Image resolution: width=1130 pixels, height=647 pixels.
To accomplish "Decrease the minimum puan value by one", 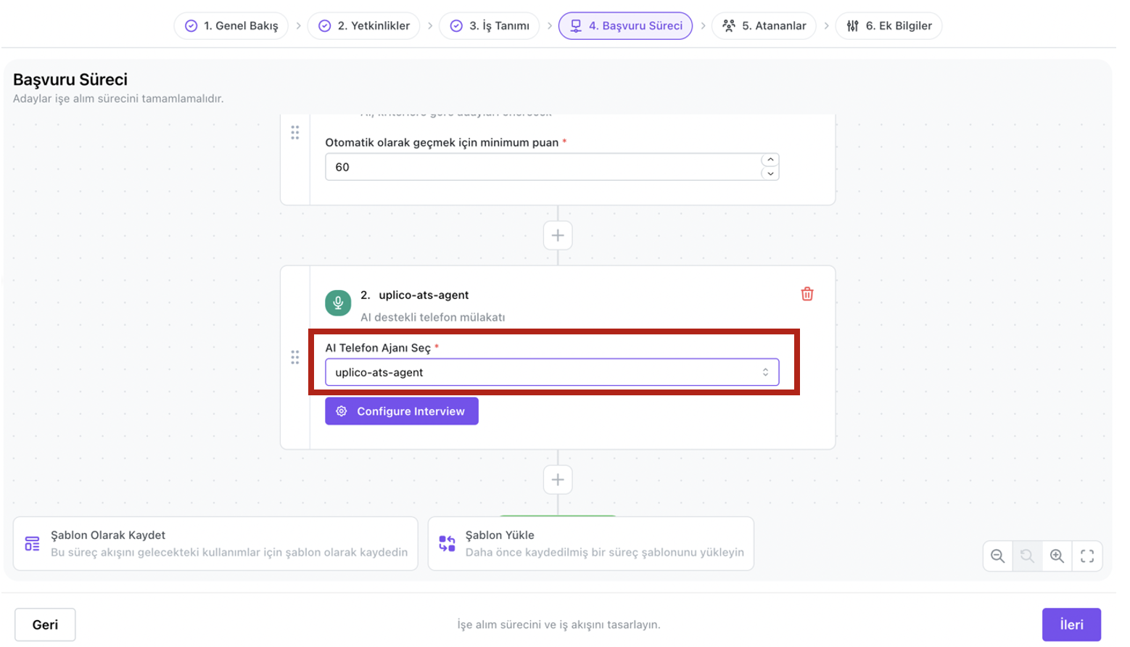I will click(x=770, y=174).
